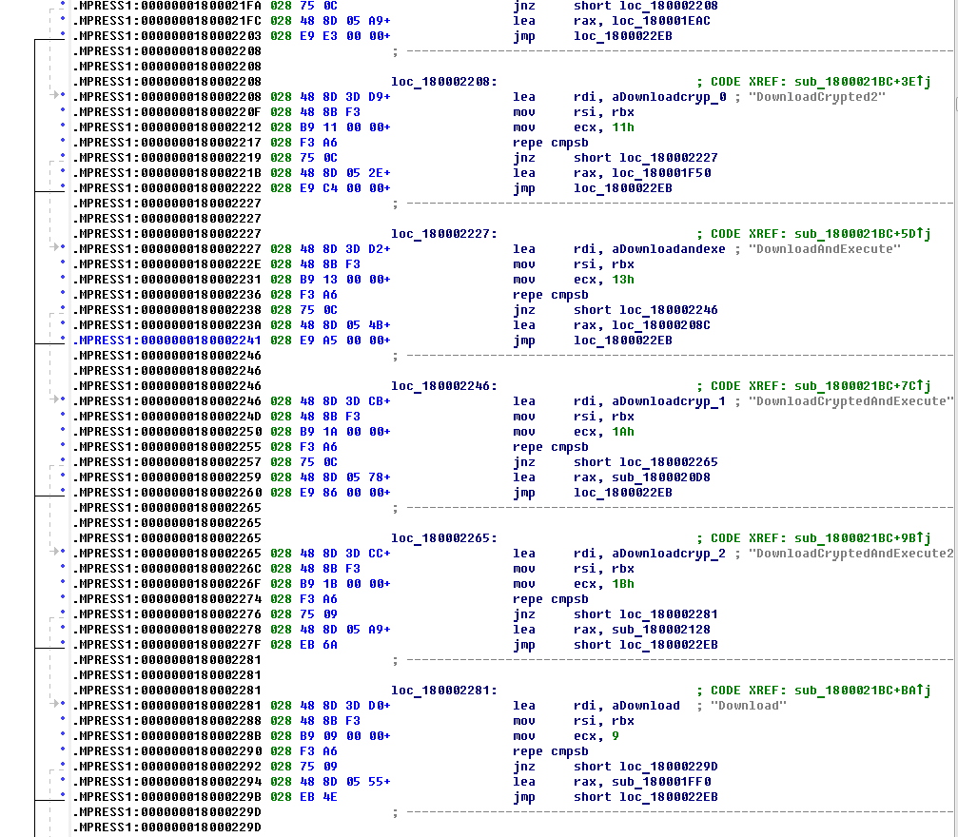
Task: Click CODE XREF sub_1800021BC+7C
Action: click(x=863, y=386)
